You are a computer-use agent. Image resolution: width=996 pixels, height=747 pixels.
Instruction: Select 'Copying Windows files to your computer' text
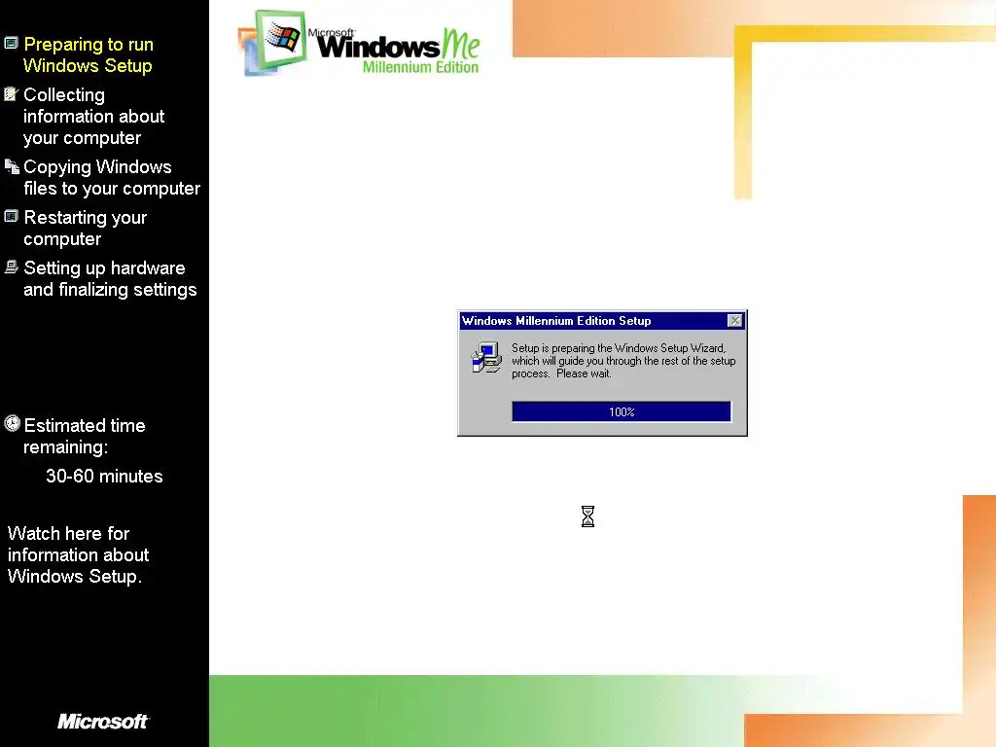(x=112, y=177)
